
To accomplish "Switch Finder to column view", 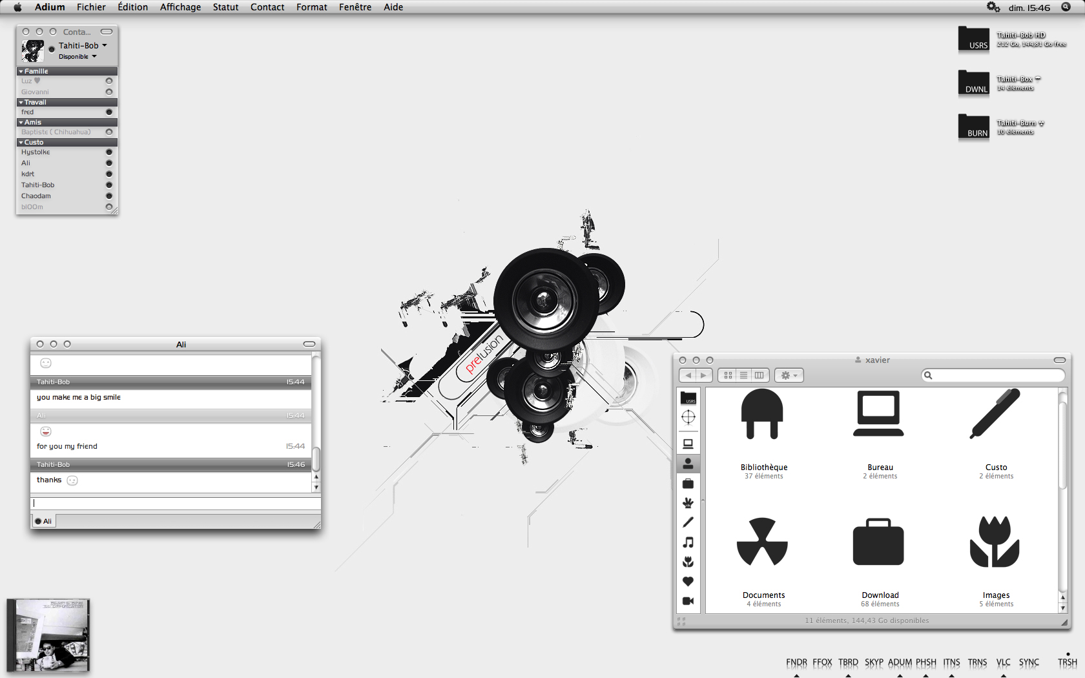I will coord(759,375).
